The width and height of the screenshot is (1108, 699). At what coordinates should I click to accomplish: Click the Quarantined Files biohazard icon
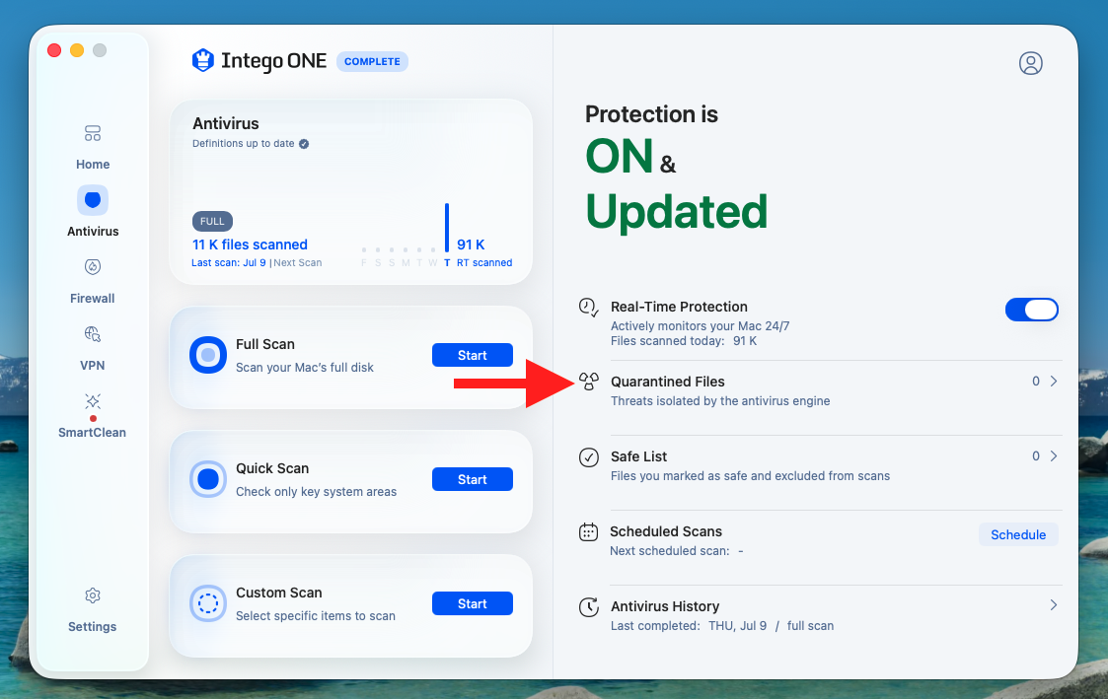tap(589, 382)
